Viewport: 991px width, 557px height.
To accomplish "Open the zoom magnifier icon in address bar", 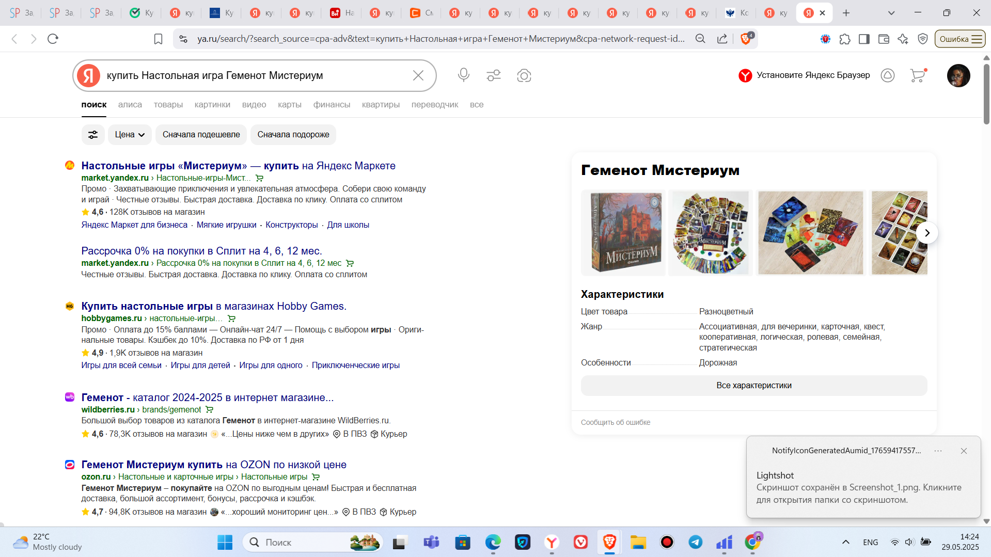I will pyautogui.click(x=700, y=39).
